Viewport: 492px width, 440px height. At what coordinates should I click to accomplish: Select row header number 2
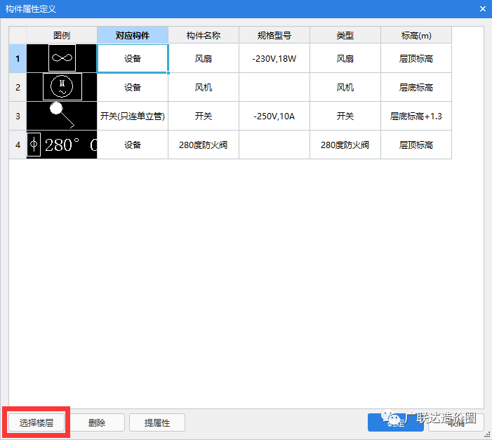coord(18,87)
